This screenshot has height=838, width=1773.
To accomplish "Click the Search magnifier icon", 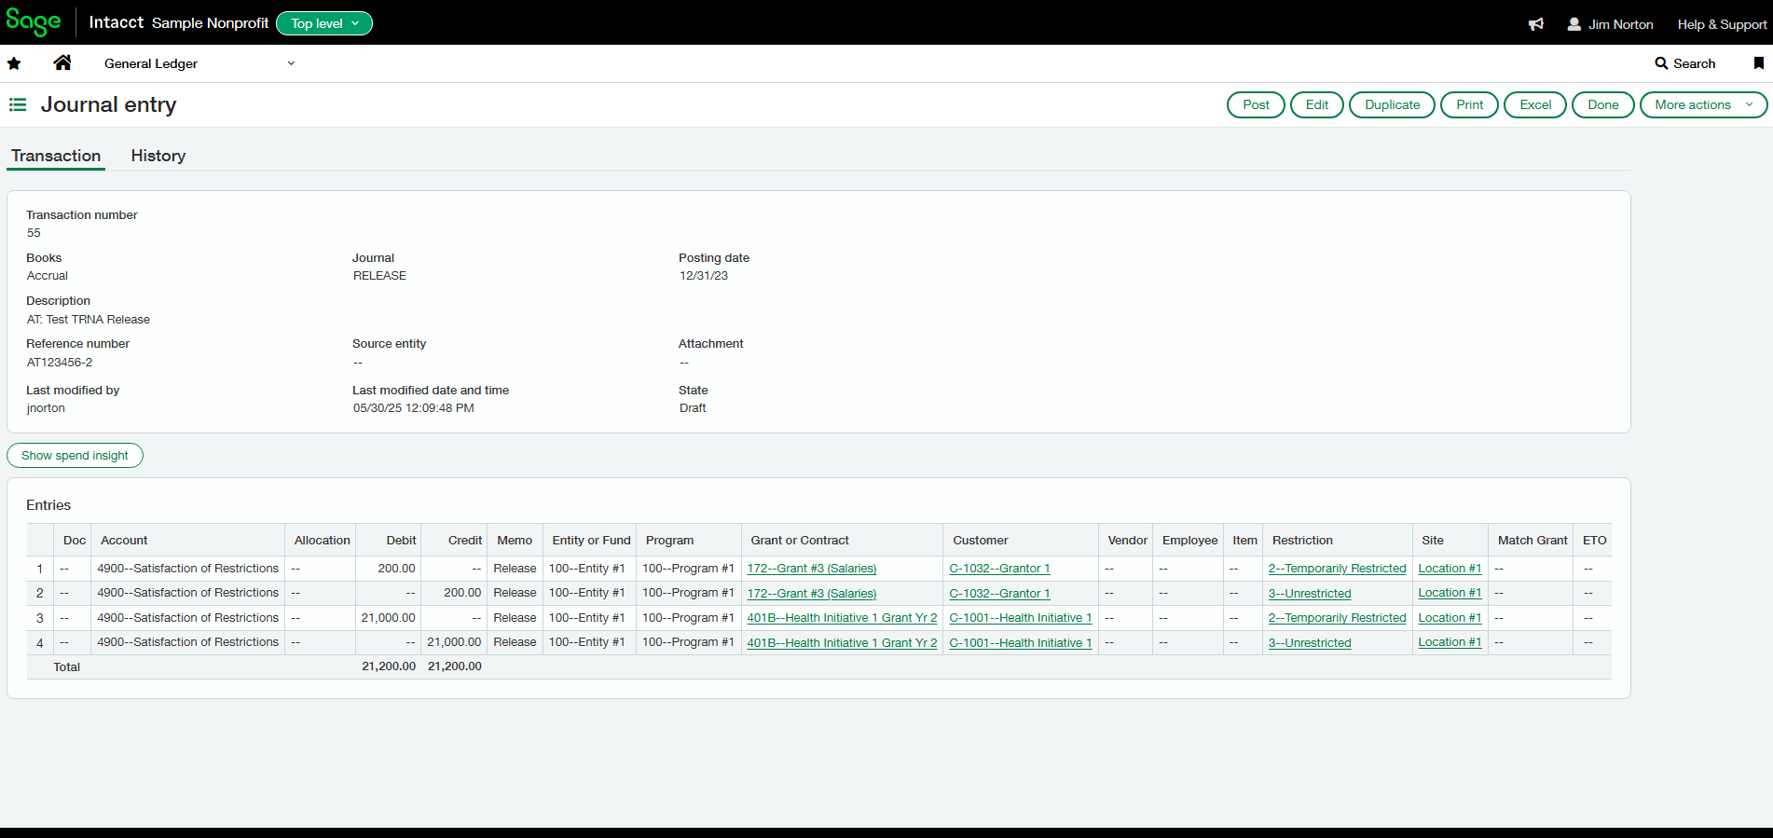I will point(1661,63).
